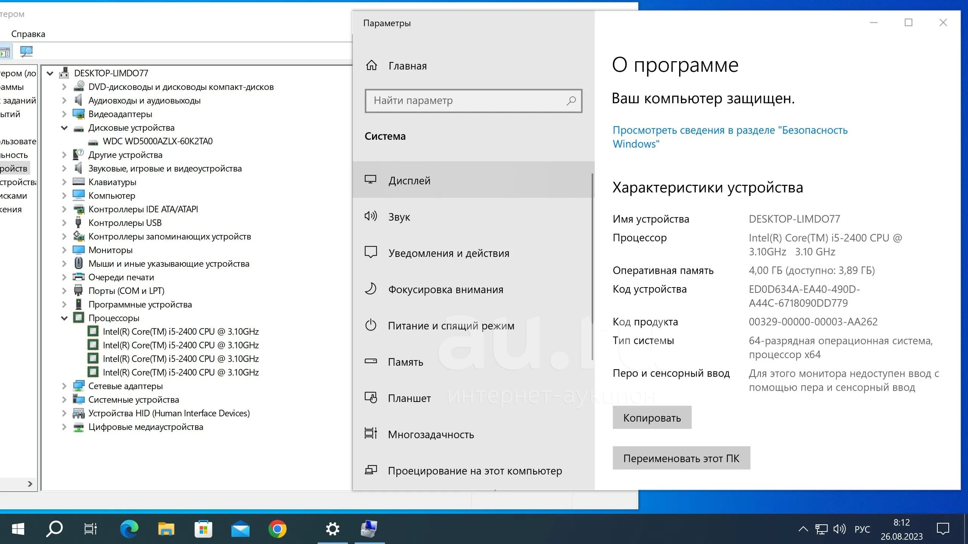This screenshot has width=968, height=544.
Task: Open the Справка menu
Action: 28,34
